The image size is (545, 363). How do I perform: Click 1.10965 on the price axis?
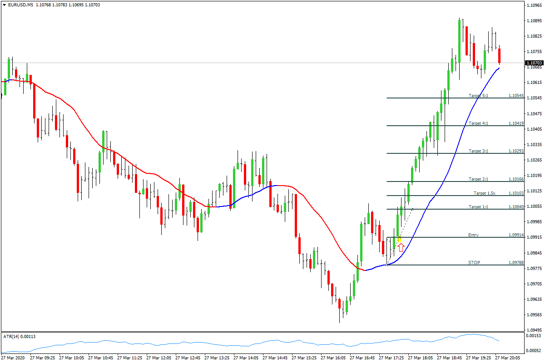tap(534, 5)
